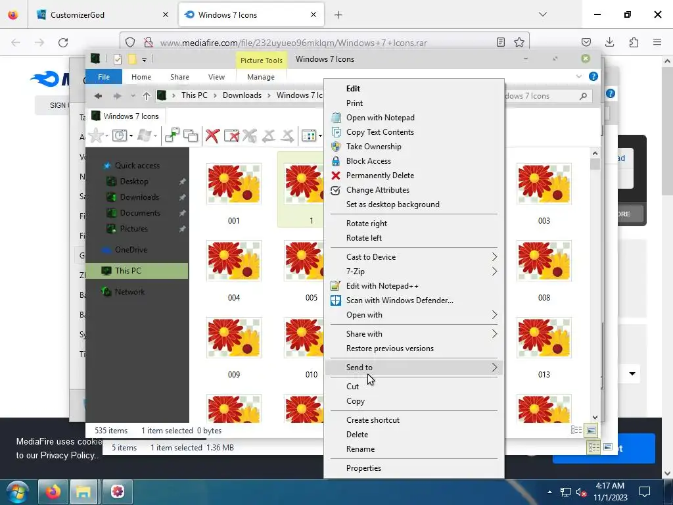Open File Explorer taskbar button
Screen dimensions: 673x505
tap(83, 491)
